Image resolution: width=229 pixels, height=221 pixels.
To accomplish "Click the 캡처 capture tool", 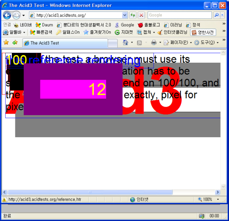I will click(144, 32).
